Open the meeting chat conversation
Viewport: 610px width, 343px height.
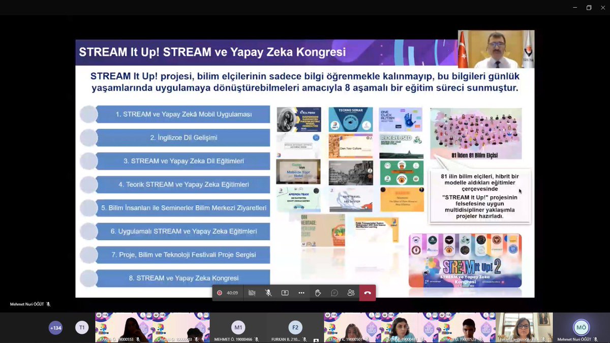(334, 293)
